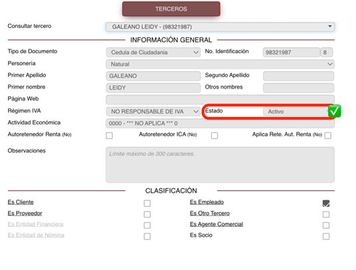This screenshot has width=356, height=270.
Task: Click the TERCEROS header button
Action: click(x=171, y=9)
